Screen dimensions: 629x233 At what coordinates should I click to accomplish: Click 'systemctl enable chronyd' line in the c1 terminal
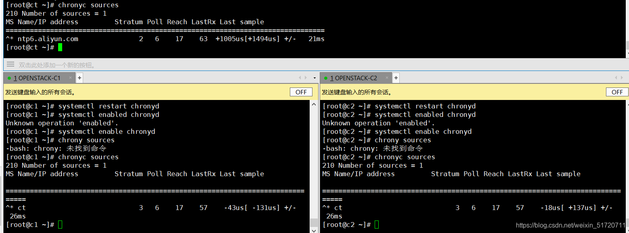(107, 131)
